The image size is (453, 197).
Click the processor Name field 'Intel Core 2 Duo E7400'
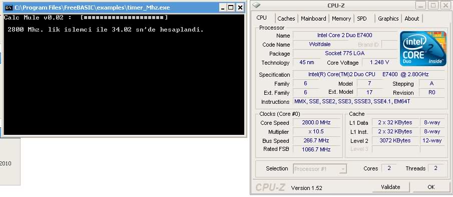point(345,35)
